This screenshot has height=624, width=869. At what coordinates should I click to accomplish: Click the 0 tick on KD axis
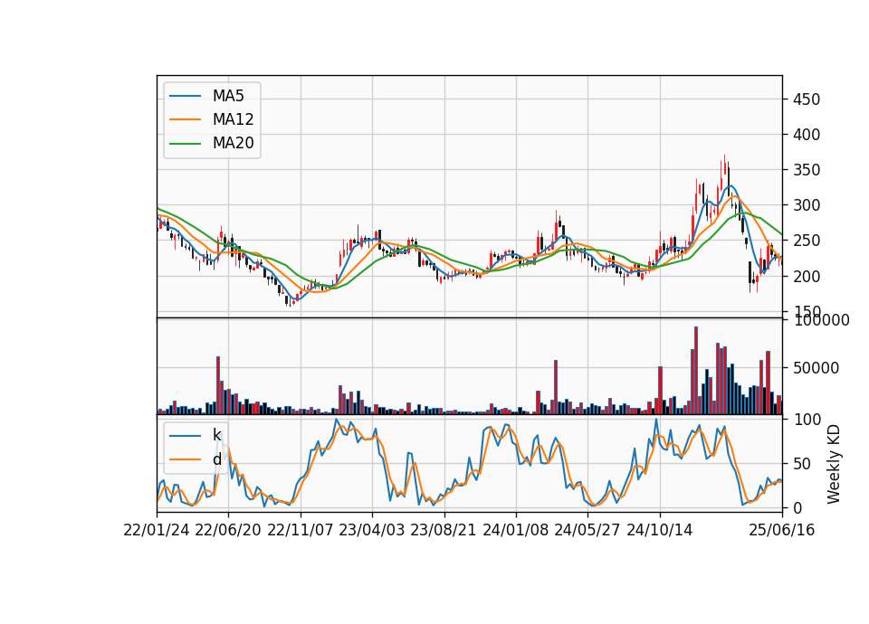tap(797, 507)
